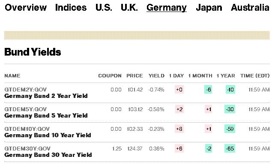
Task: Click the underlined Germany tab
Action: coord(167,8)
